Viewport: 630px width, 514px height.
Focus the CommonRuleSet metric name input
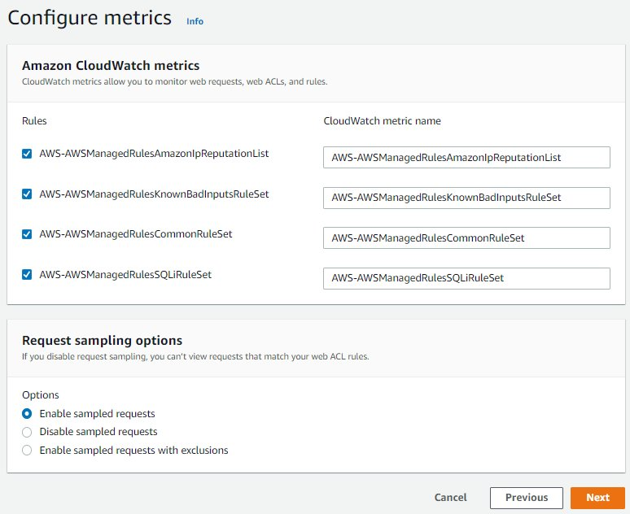click(466, 237)
